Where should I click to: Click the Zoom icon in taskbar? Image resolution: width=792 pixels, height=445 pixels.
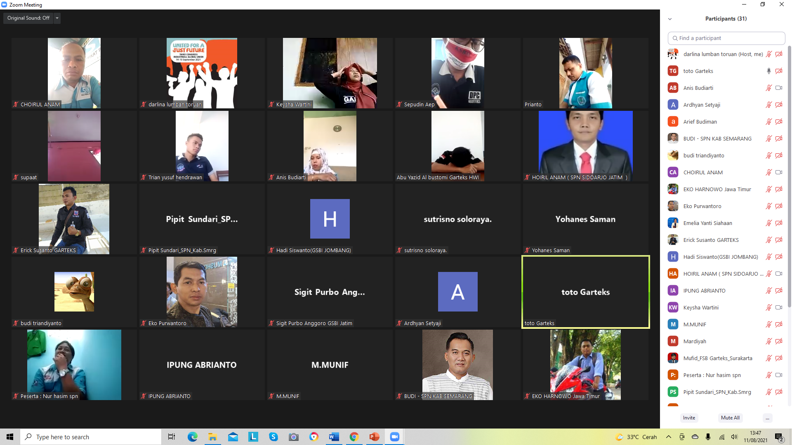[x=394, y=437]
